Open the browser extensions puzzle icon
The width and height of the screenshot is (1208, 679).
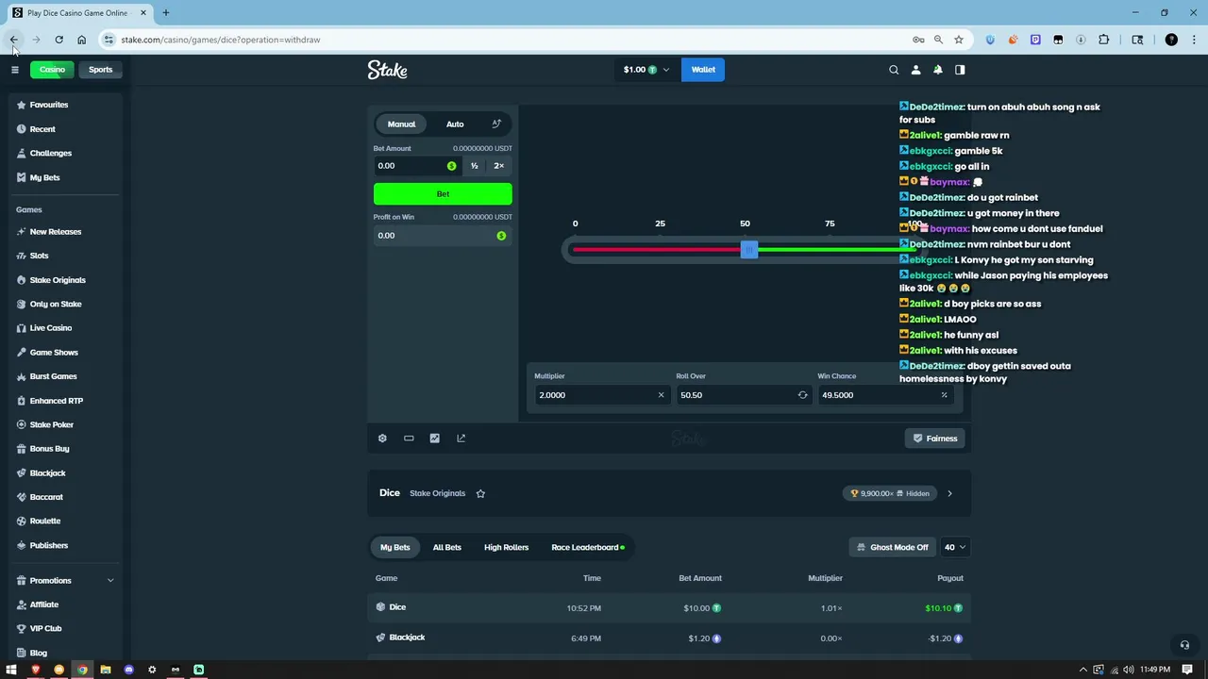(x=1103, y=40)
